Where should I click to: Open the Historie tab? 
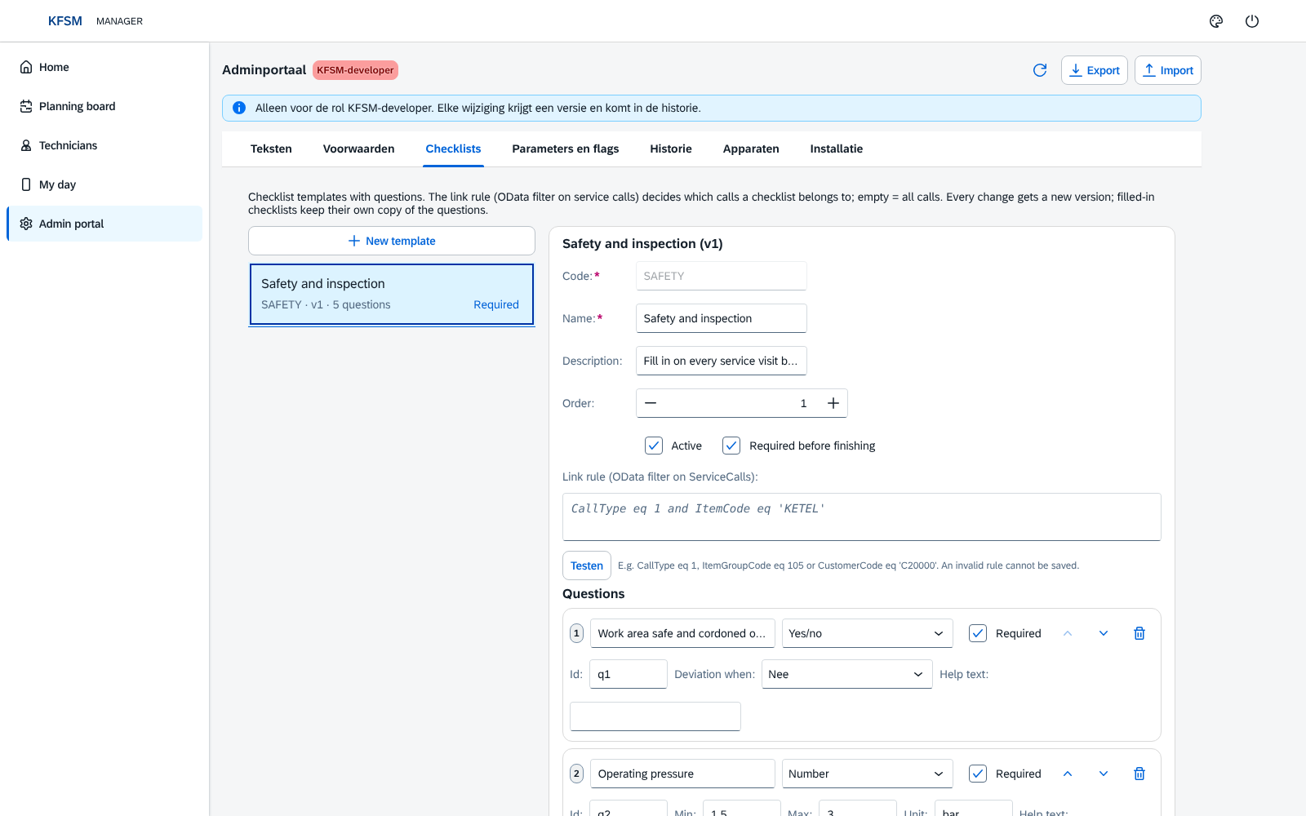tap(671, 149)
